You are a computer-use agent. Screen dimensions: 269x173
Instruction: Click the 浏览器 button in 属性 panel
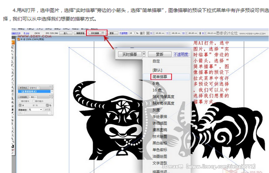[x=47, y=110]
